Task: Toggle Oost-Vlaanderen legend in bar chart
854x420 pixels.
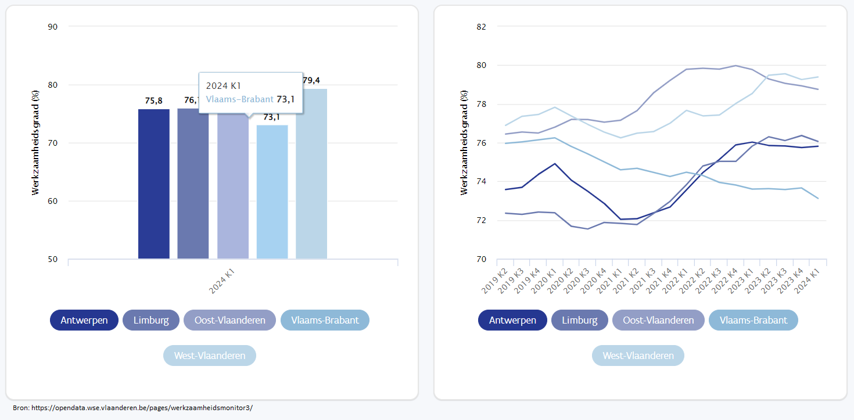Action: tap(229, 320)
